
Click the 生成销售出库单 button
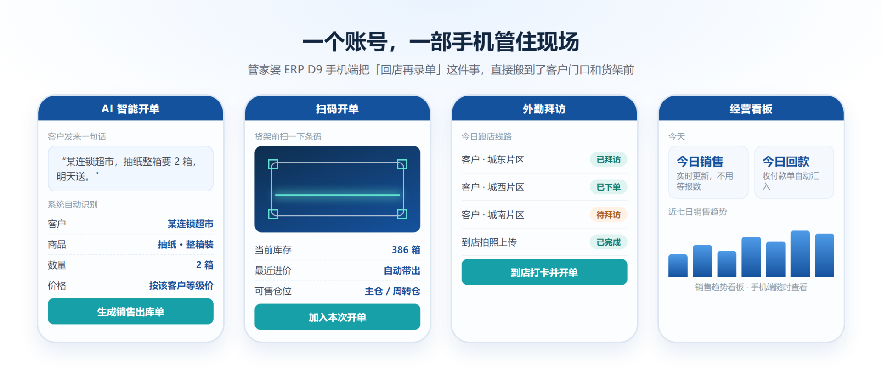point(130,311)
